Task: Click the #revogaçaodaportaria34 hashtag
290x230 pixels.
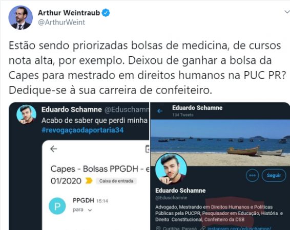Action: pos(82,130)
